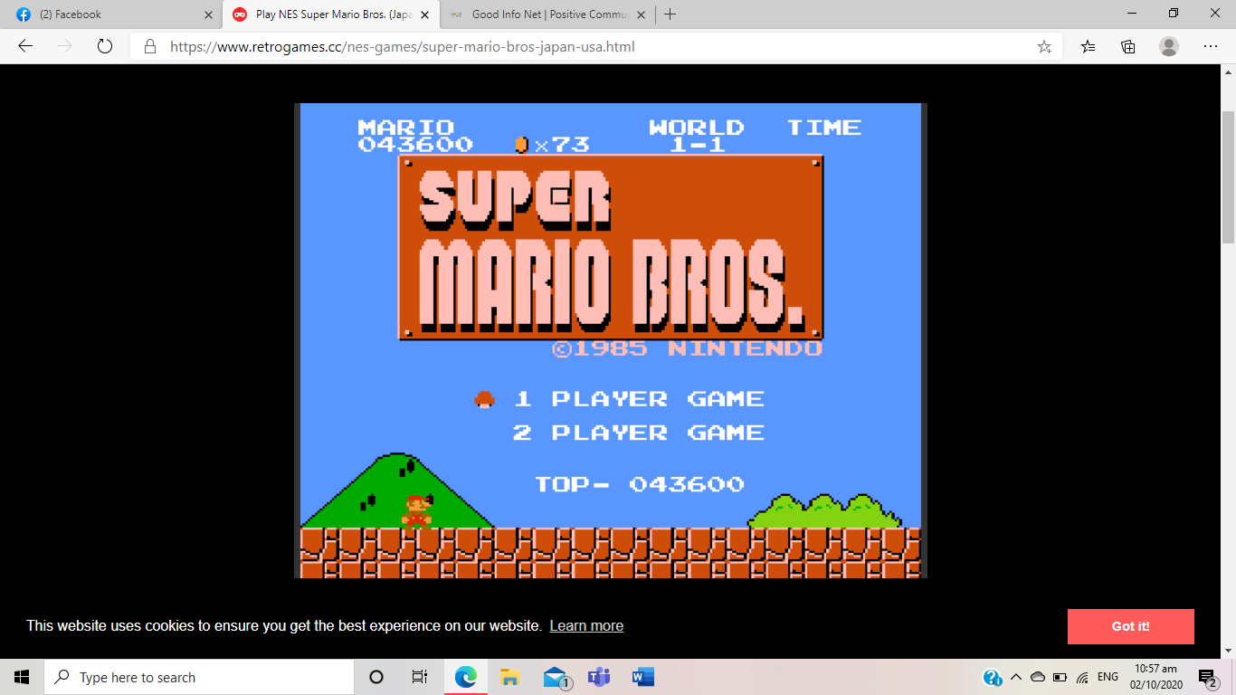Close the Play NES Super Mario Bros tab
The width and height of the screenshot is (1236, 695).
tap(424, 14)
